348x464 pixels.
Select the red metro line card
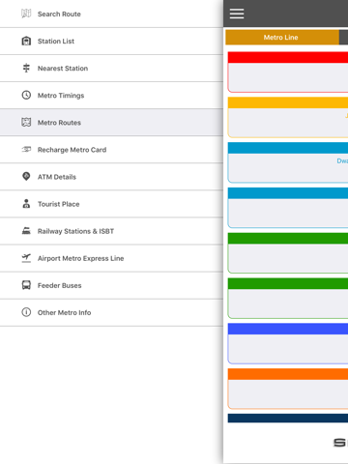coord(288,72)
